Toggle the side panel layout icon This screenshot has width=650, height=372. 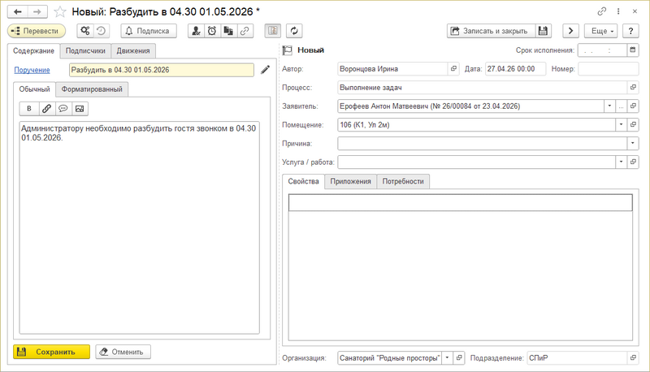point(273,31)
